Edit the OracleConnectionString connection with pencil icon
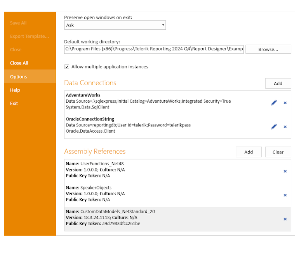299x259 pixels. coord(274,127)
